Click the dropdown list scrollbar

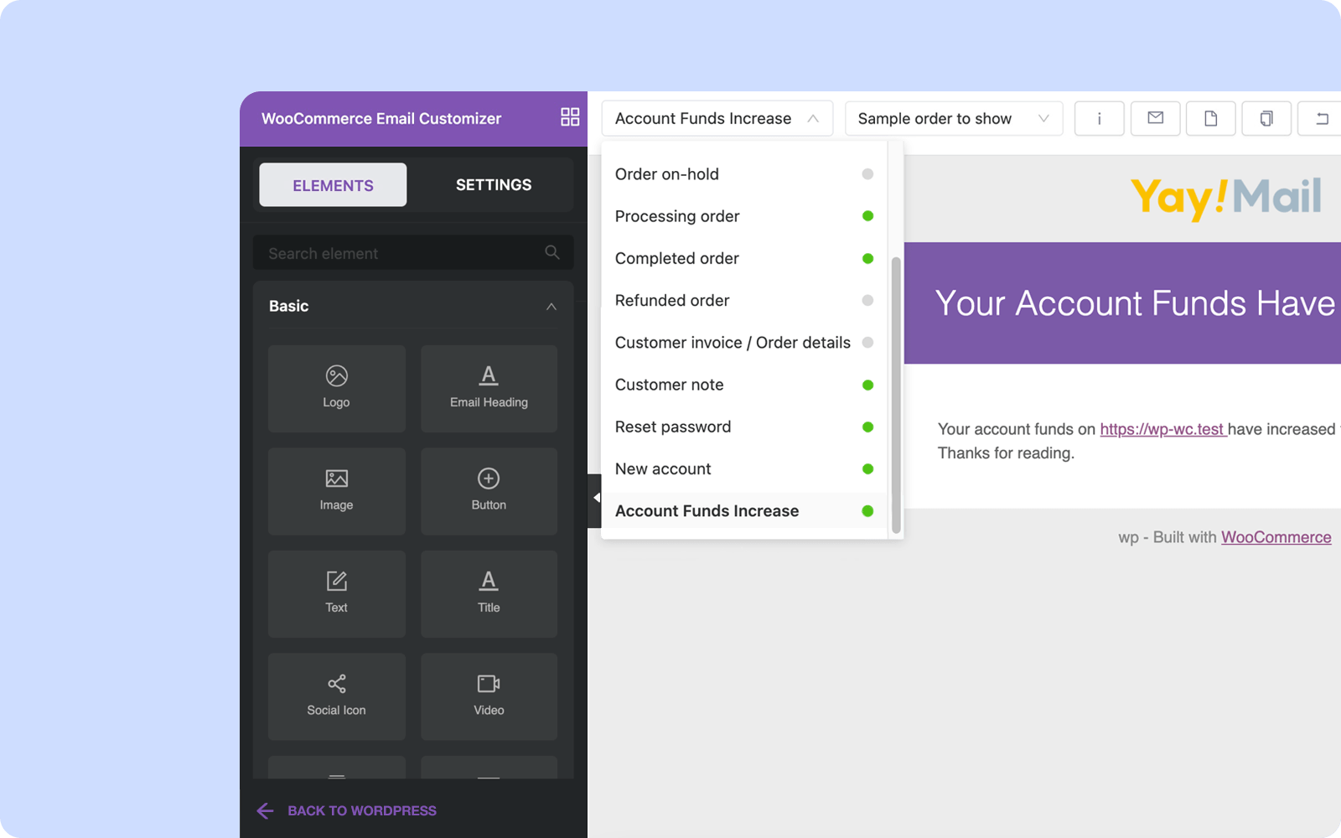point(896,395)
